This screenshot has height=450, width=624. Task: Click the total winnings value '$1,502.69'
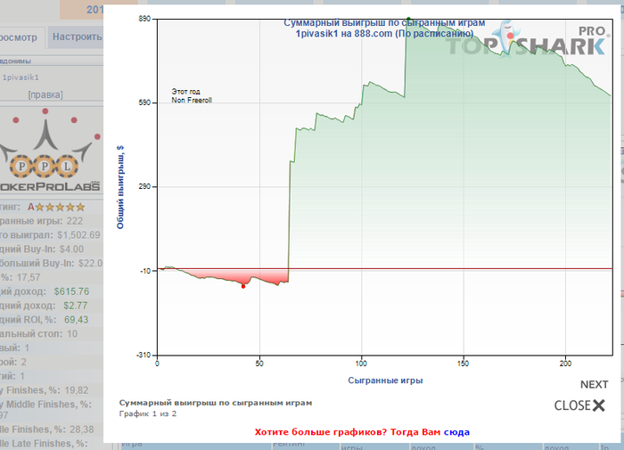coord(78,235)
